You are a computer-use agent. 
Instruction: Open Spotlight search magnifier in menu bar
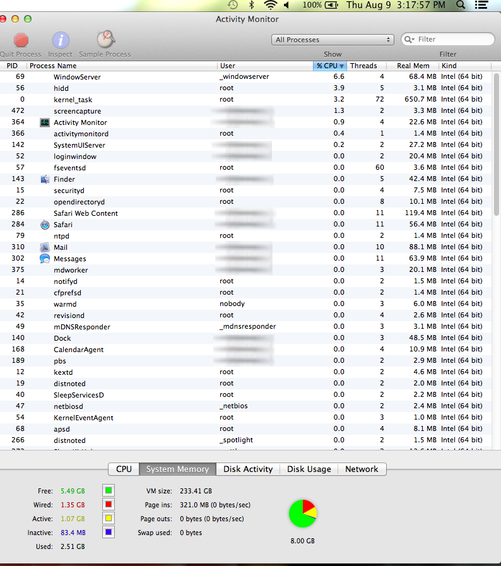click(x=461, y=5)
